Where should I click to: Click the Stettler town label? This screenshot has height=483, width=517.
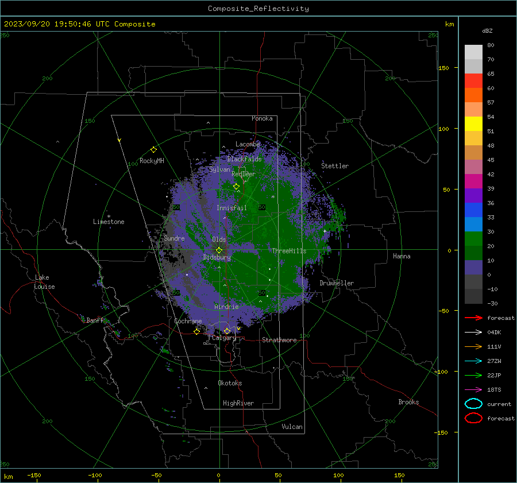click(x=335, y=166)
